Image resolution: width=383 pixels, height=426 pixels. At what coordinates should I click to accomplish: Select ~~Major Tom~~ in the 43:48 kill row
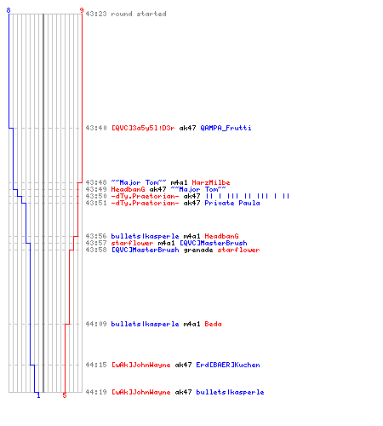(x=139, y=182)
